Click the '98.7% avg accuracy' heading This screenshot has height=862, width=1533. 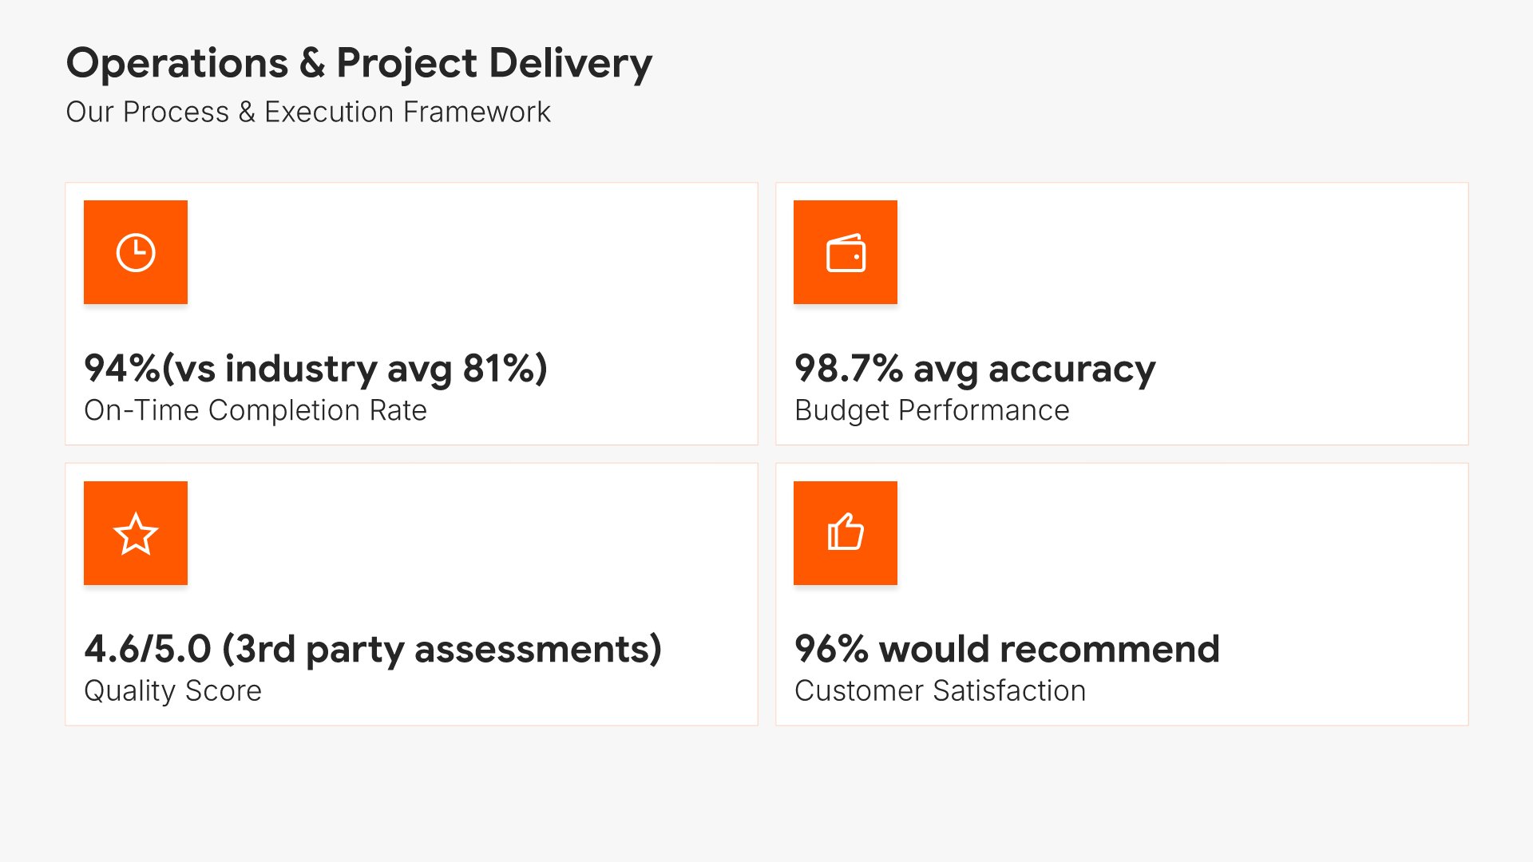pyautogui.click(x=974, y=369)
